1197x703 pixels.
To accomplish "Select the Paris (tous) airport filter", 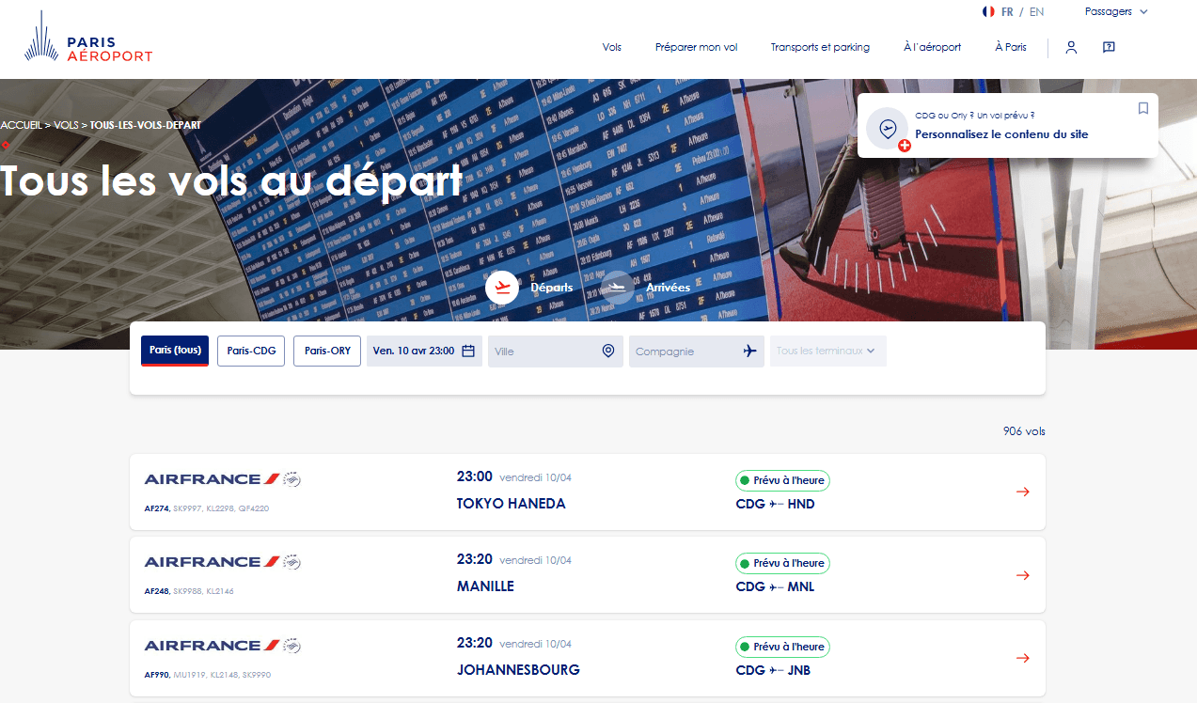I will click(x=175, y=351).
